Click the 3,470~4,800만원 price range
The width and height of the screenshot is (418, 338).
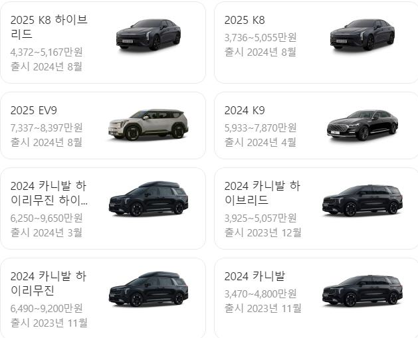[x=261, y=294]
